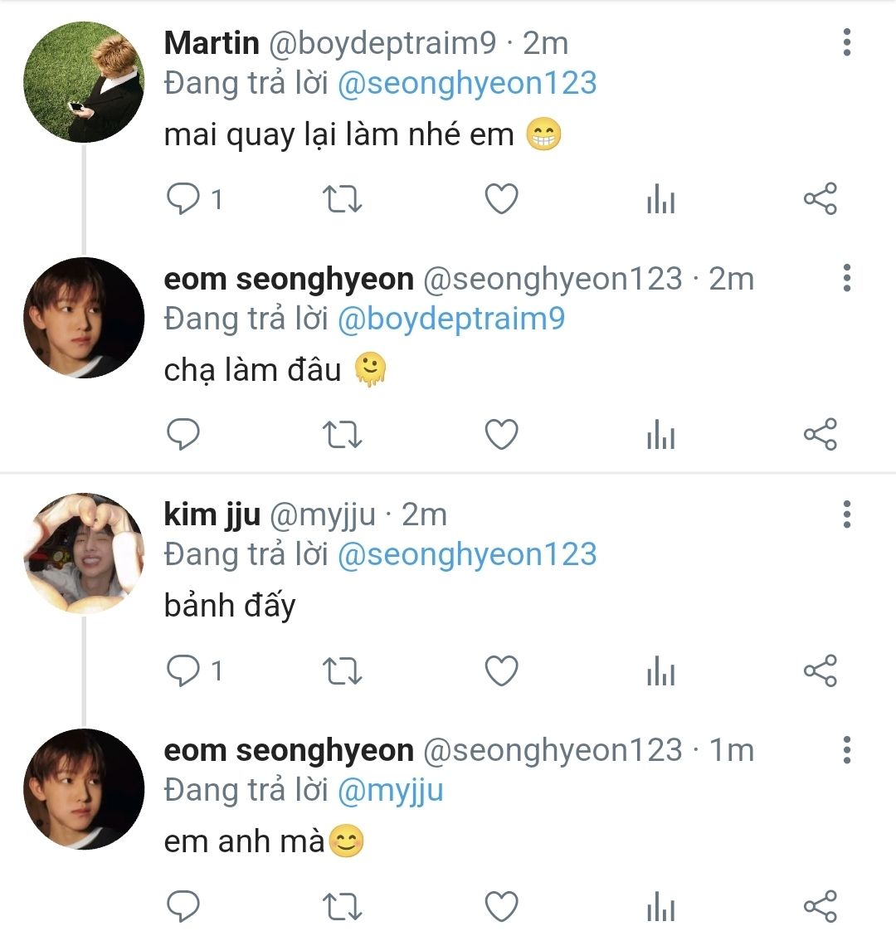896x936 pixels.
Task: Open the @boydeptraim9 mention link
Action: tap(451, 319)
